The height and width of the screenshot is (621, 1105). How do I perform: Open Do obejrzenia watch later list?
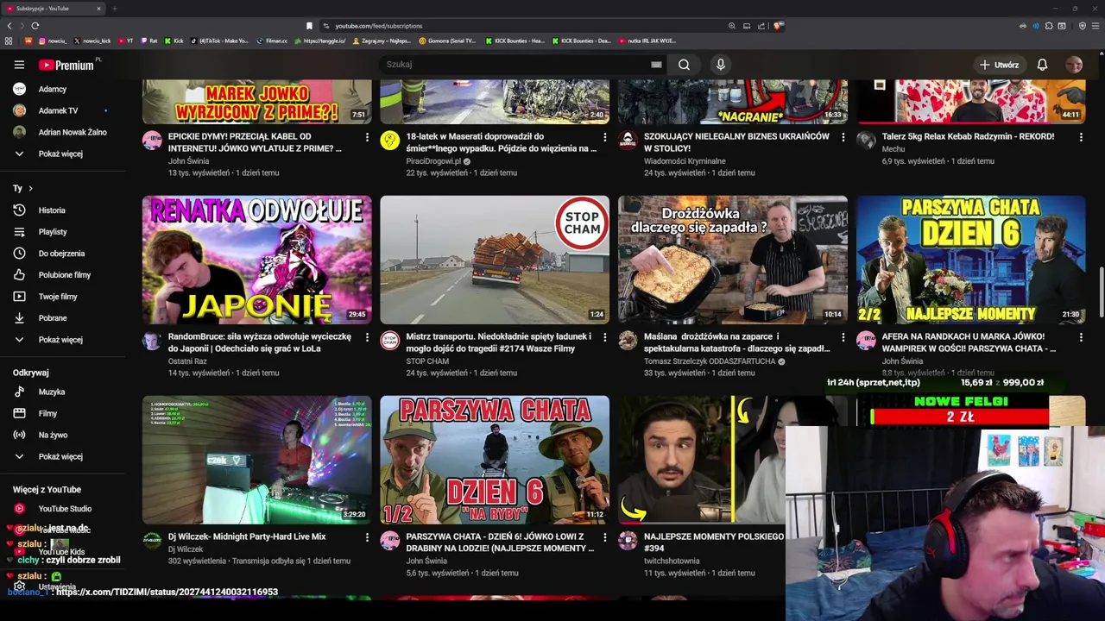click(x=62, y=254)
